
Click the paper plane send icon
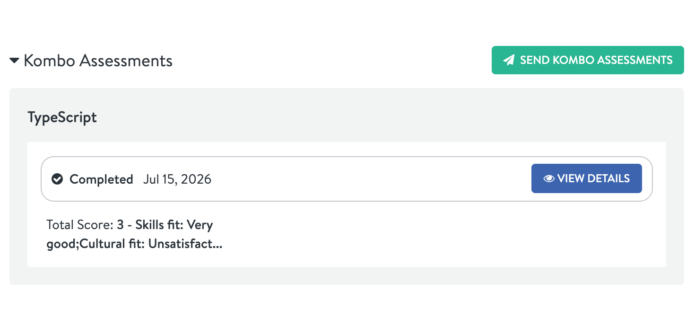pos(509,60)
